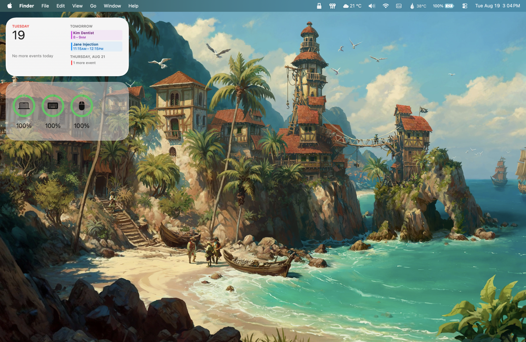Click the keyboard shortcut window icon
The height and width of the screenshot is (342, 526).
click(x=399, y=6)
